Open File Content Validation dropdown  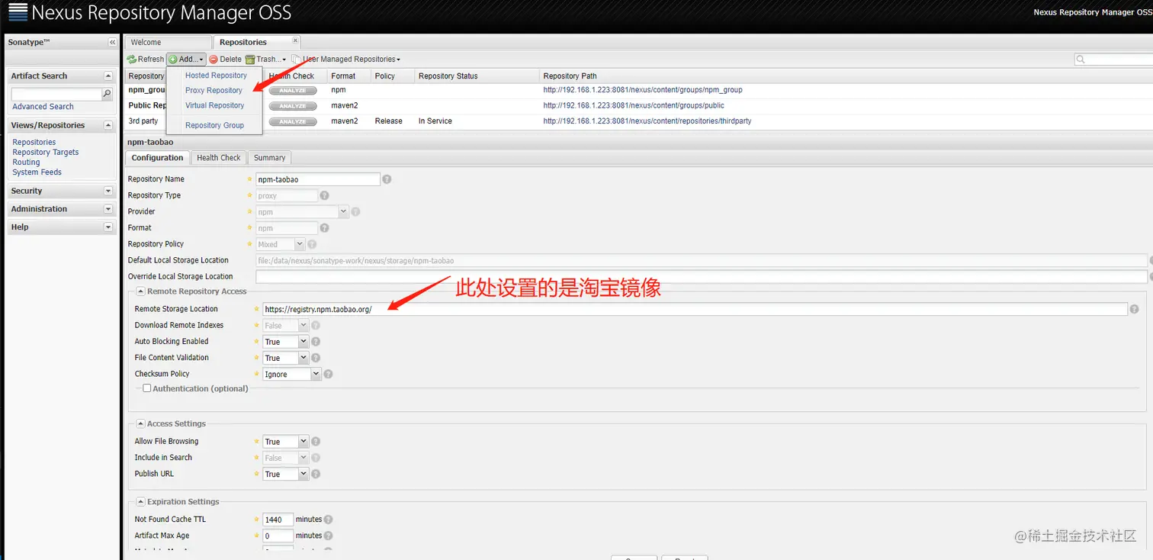pyautogui.click(x=304, y=358)
